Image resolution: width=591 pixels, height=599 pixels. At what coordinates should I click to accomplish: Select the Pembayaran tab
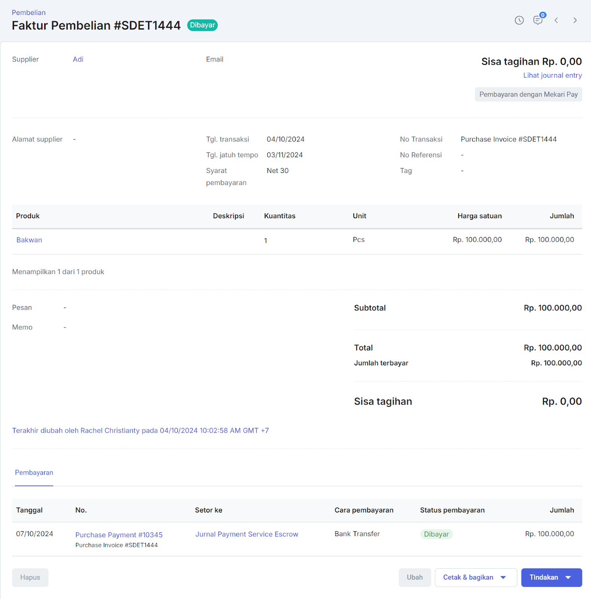click(x=34, y=472)
